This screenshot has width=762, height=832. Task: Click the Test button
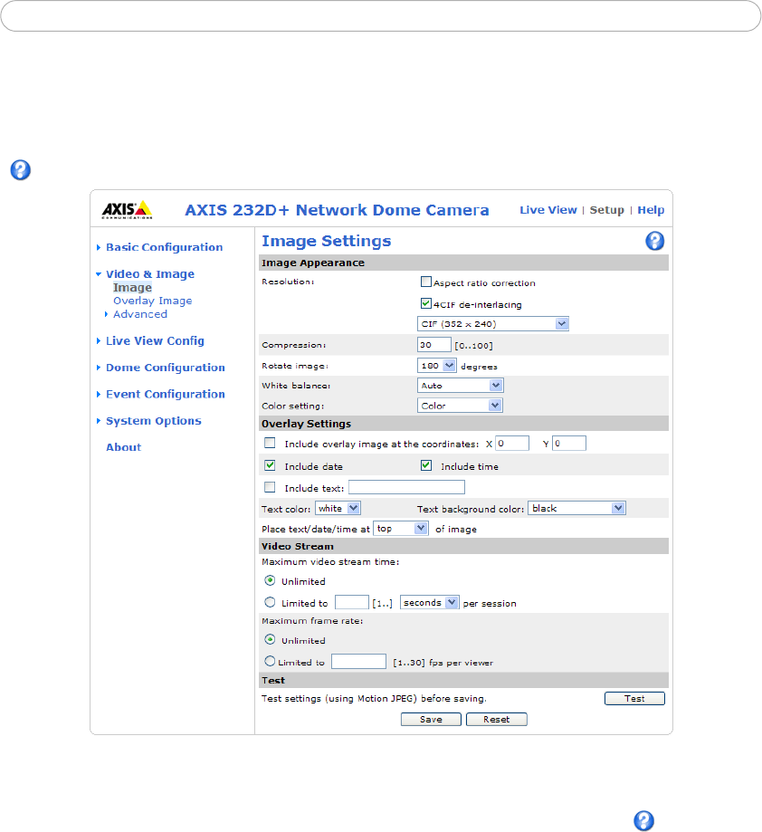[634, 699]
